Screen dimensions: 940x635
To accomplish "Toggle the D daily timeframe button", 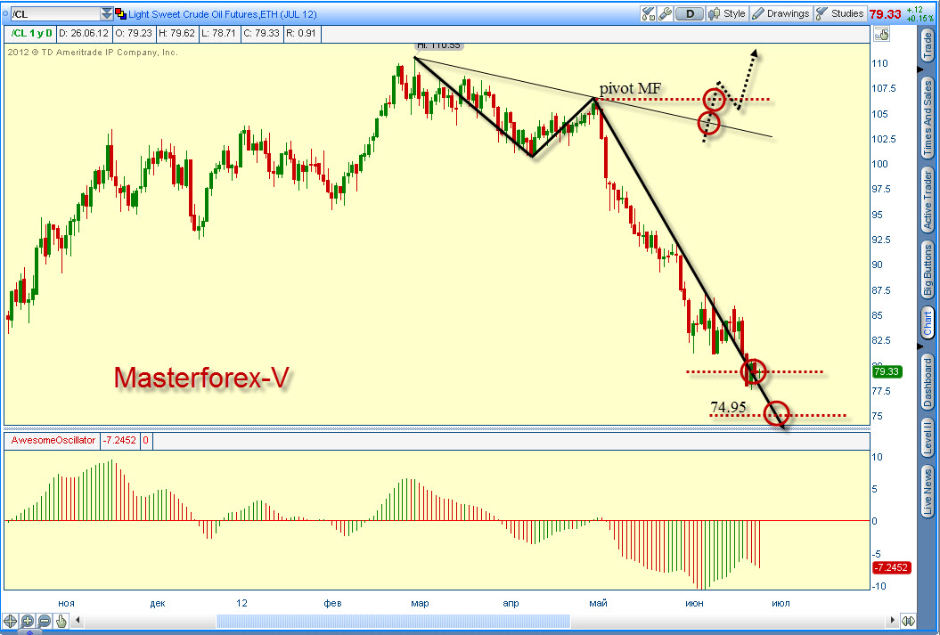I will point(690,13).
